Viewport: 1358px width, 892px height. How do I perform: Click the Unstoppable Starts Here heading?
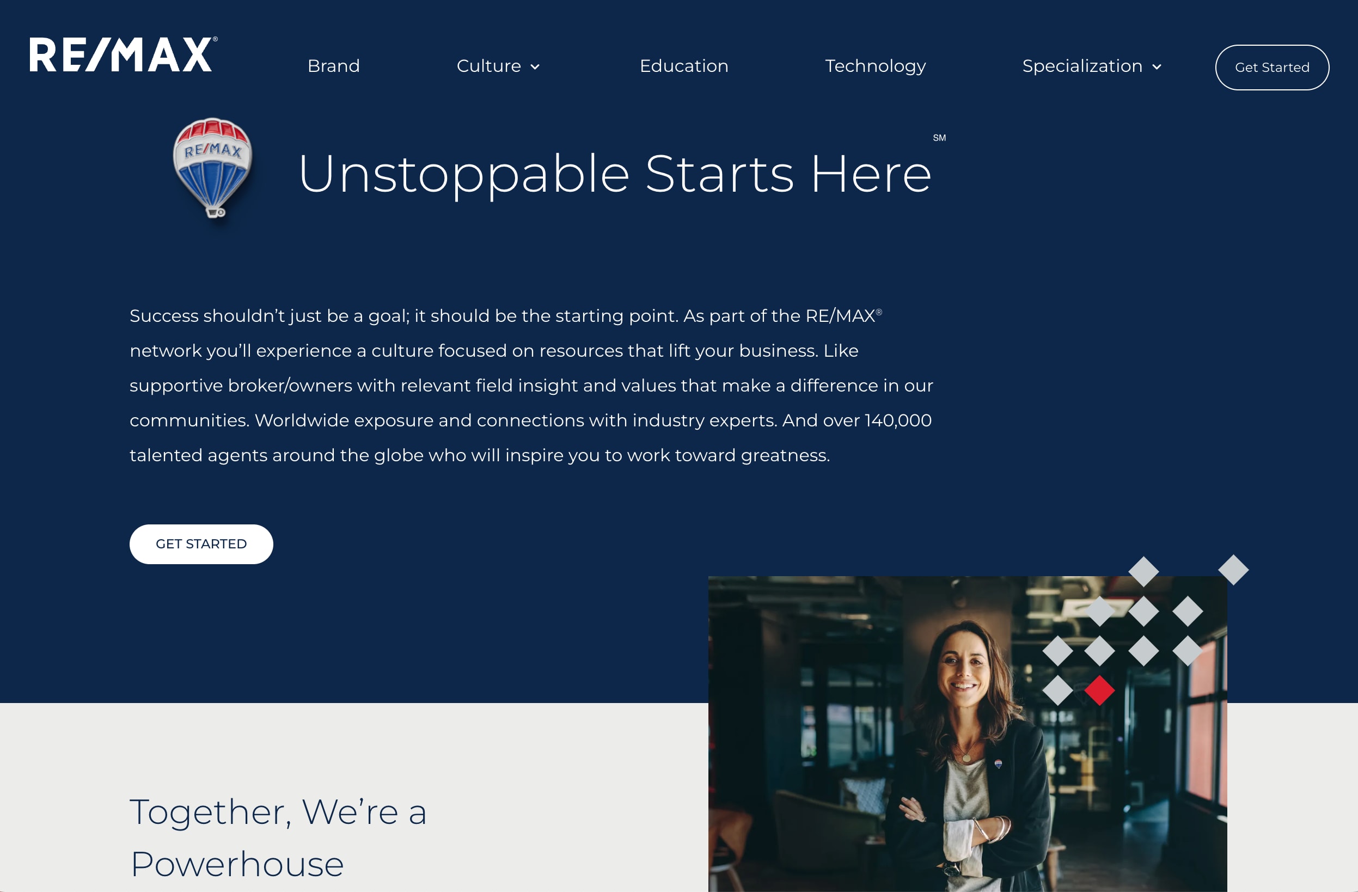615,174
